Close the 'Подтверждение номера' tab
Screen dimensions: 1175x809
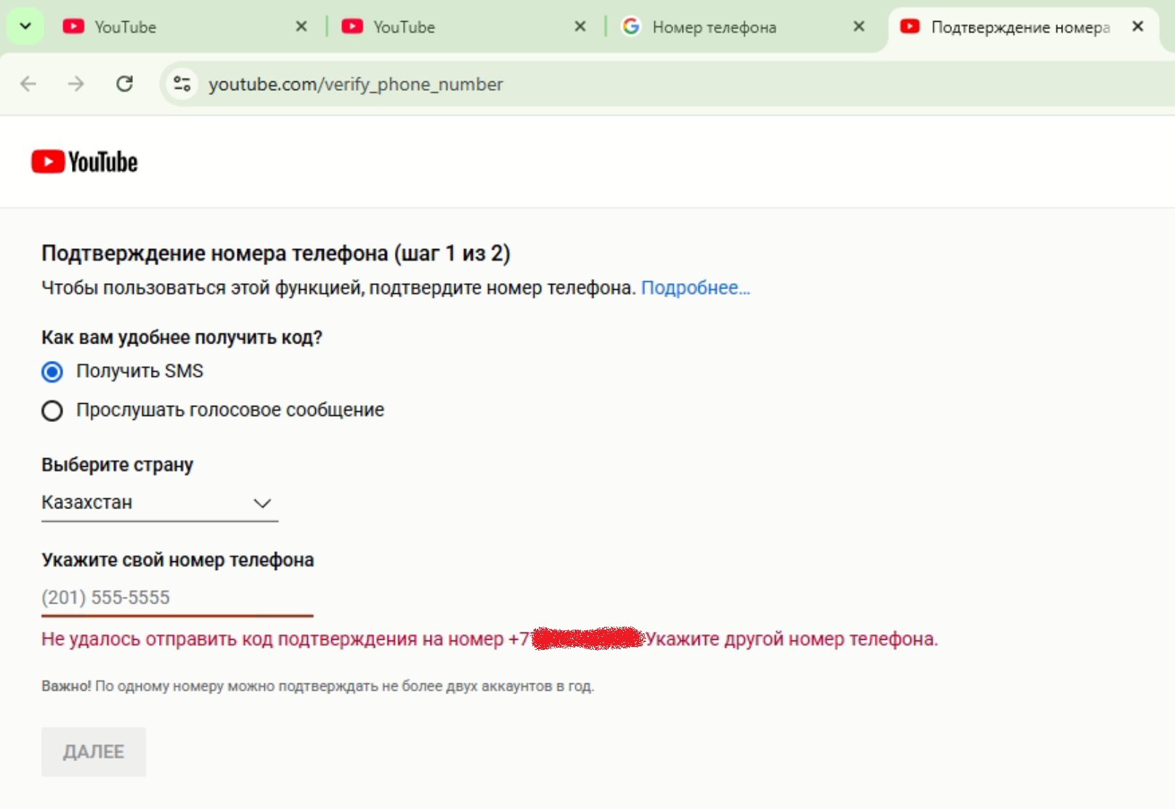pos(1138,27)
